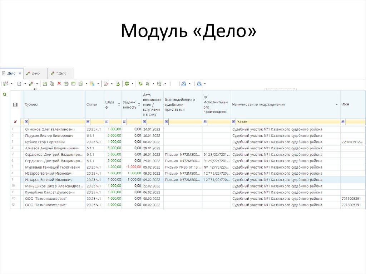Screen dimensions: 366x274
Task: Click the green gear settings icon
Action: click(127, 84)
